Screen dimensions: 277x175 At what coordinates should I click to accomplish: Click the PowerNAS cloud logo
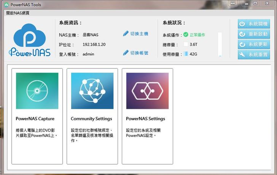click(30, 40)
